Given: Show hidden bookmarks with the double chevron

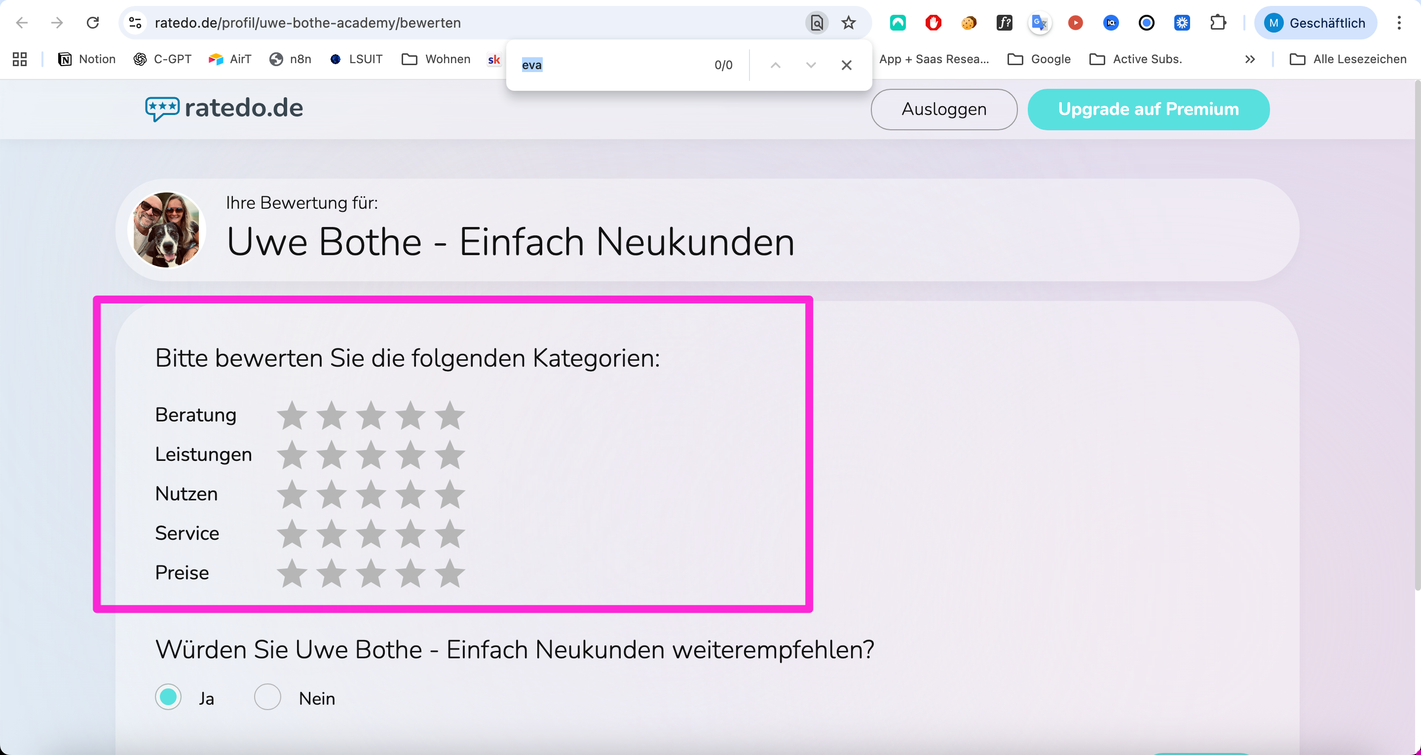Looking at the screenshot, I should tap(1250, 59).
